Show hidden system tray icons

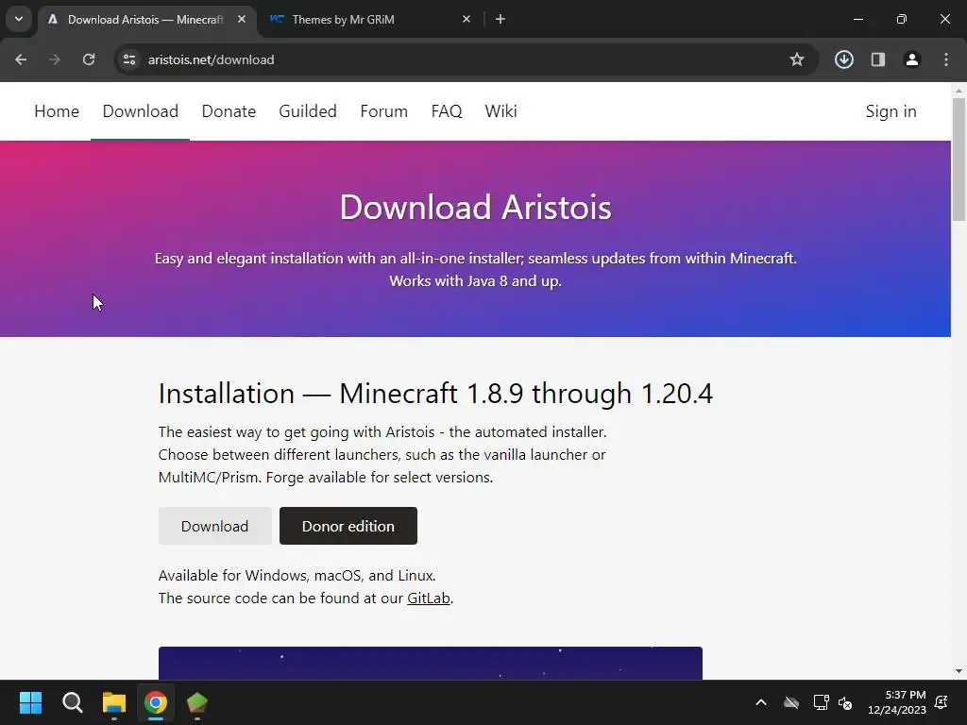click(x=761, y=702)
